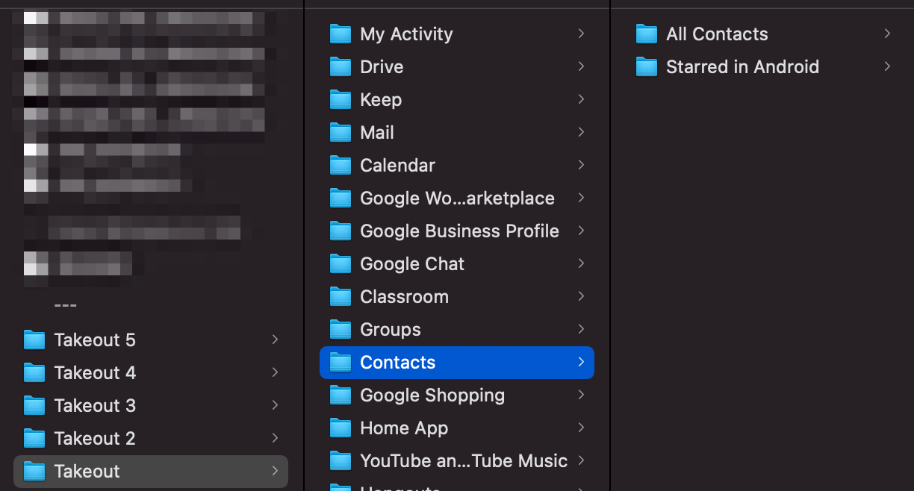The width and height of the screenshot is (914, 491).
Task: Click the Google Shopping folder icon
Action: tap(341, 395)
